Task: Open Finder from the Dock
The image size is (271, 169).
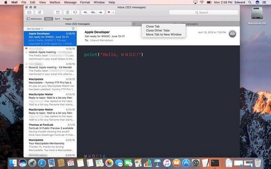Action: pos(13,163)
